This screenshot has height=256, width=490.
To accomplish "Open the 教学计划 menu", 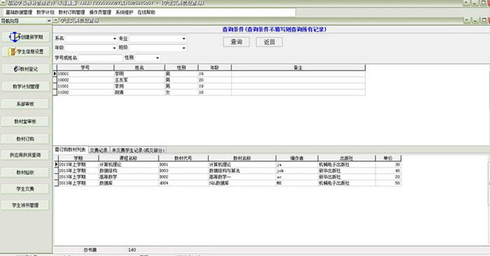I will click(x=45, y=12).
